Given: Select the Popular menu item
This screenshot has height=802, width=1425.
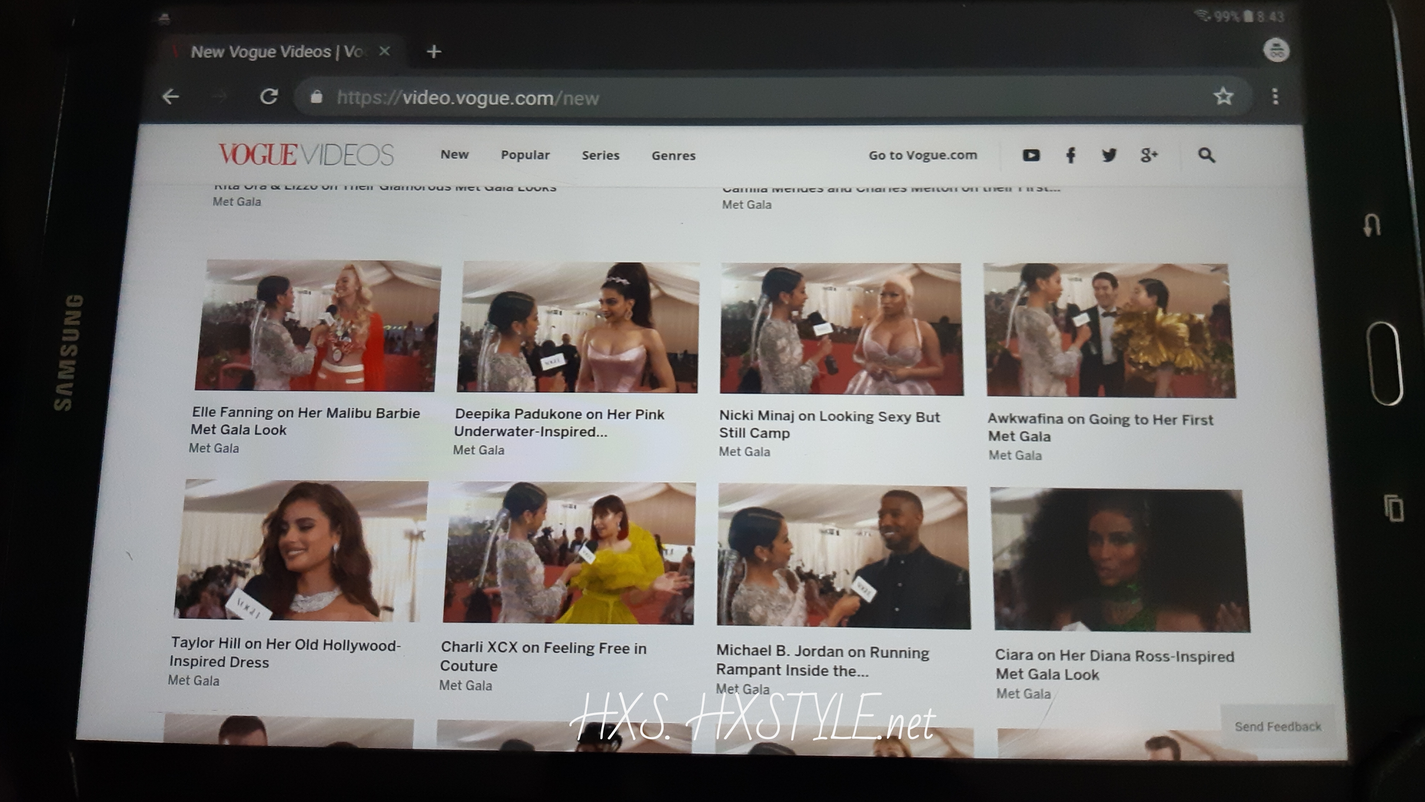Looking at the screenshot, I should point(525,156).
